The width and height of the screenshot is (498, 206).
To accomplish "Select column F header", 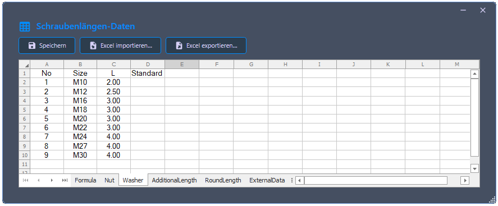I will tap(216, 65).
